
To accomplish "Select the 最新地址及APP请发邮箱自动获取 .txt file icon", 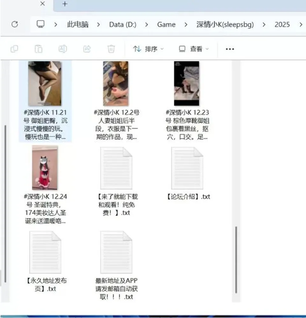I will click(116, 252).
